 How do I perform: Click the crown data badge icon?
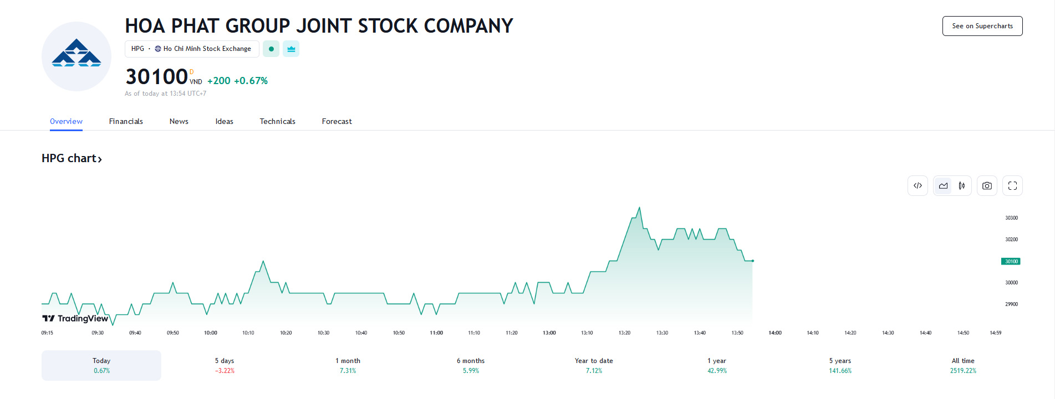click(x=291, y=49)
